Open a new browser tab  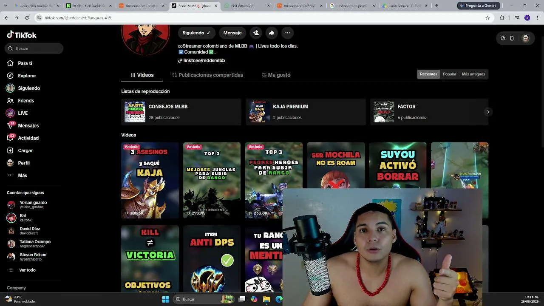pos(436,6)
